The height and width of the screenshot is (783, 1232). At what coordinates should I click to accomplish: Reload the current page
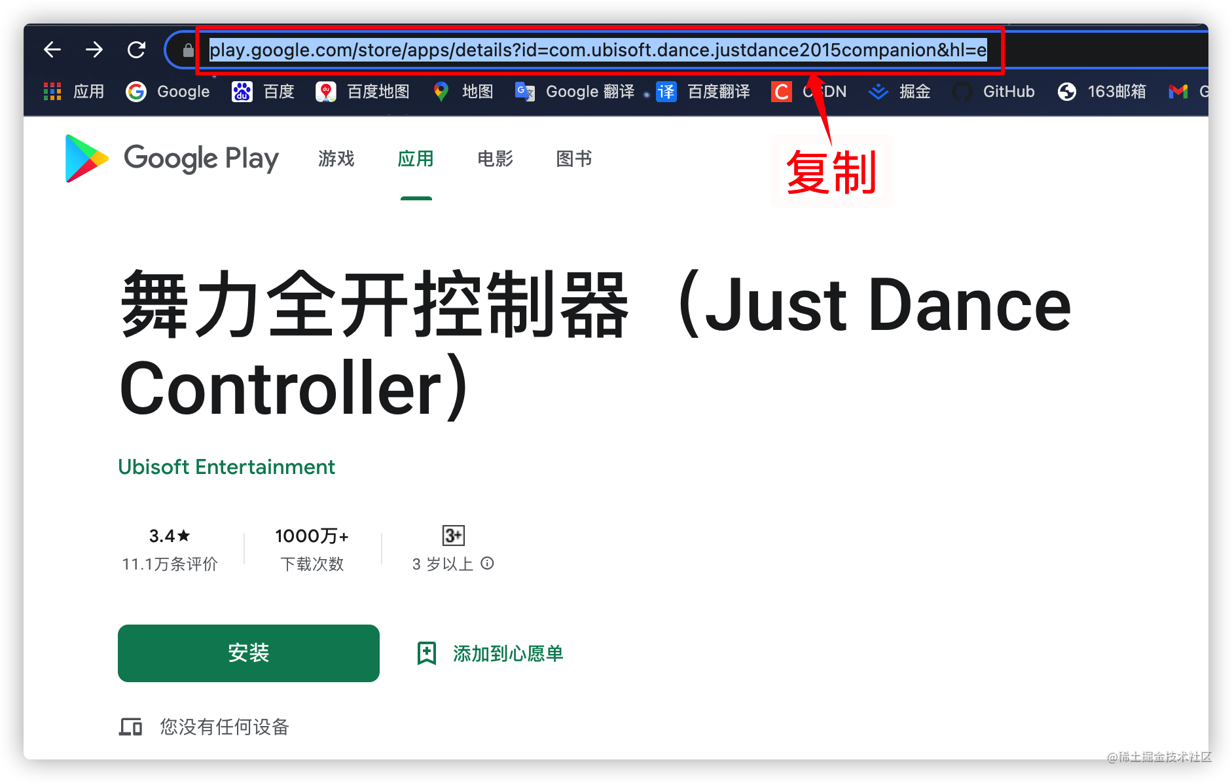tap(136, 50)
